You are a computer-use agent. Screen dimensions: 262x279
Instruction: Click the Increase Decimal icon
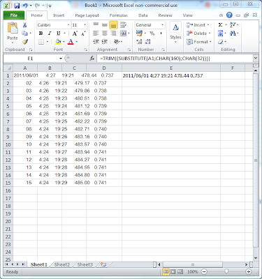click(139, 42)
